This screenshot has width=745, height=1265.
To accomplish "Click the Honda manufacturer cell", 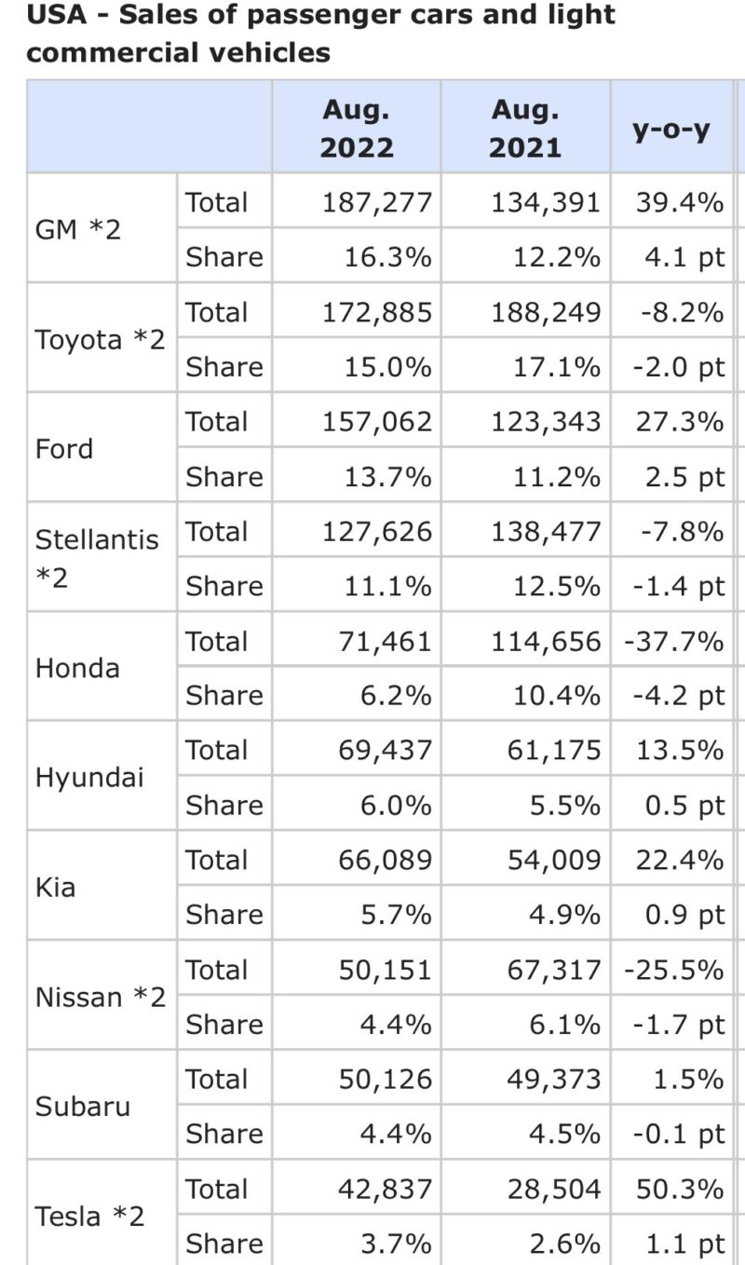I will click(77, 668).
